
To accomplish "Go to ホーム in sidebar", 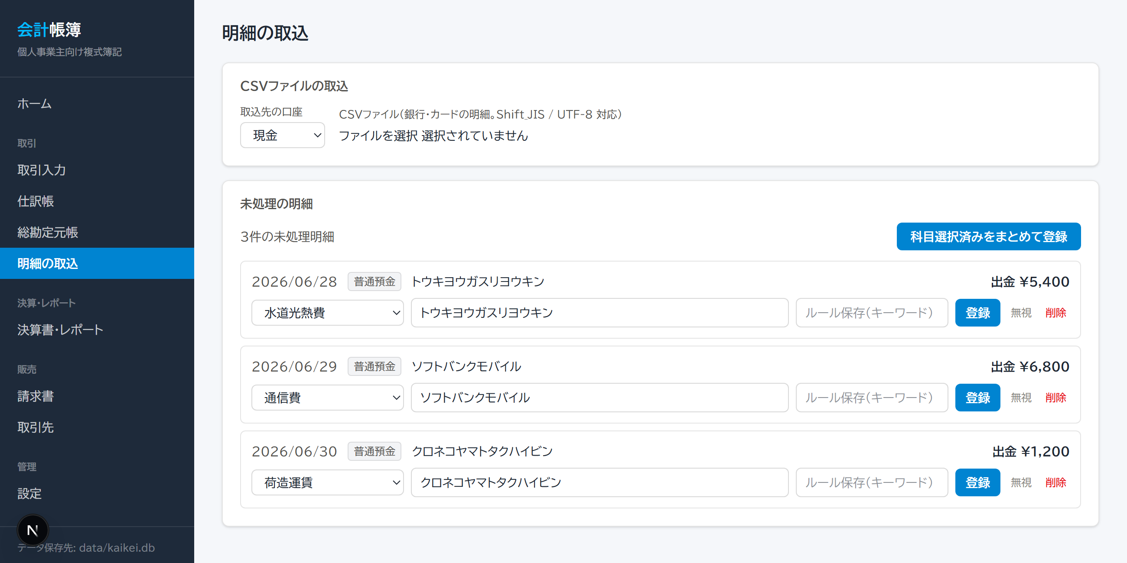I will pos(97,104).
